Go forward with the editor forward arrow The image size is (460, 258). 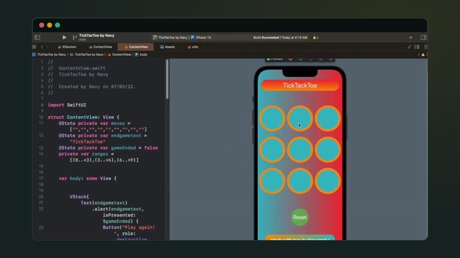pyautogui.click(x=47, y=47)
